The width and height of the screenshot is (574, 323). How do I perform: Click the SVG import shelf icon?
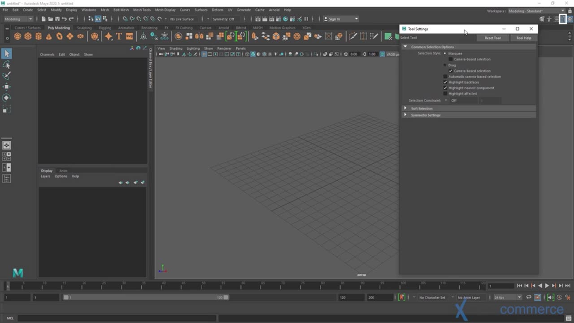129,36
